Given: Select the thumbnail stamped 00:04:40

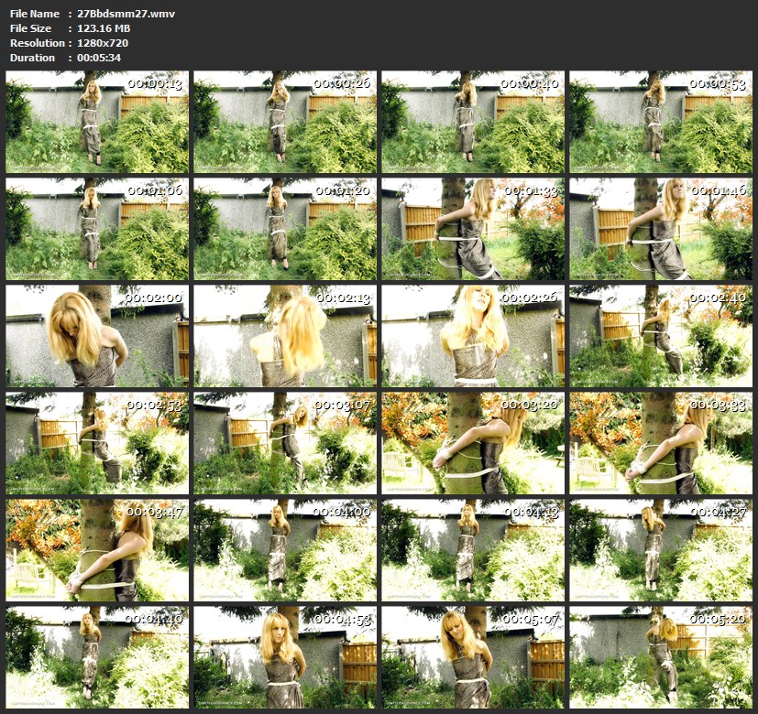Looking at the screenshot, I should (x=97, y=657).
